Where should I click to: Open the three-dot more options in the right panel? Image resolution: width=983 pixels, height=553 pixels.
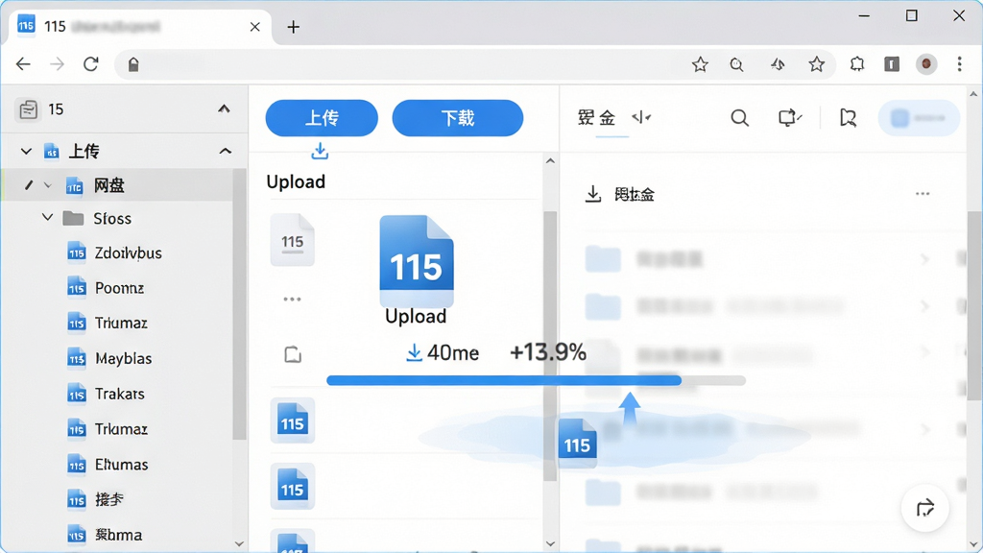pyautogui.click(x=923, y=194)
